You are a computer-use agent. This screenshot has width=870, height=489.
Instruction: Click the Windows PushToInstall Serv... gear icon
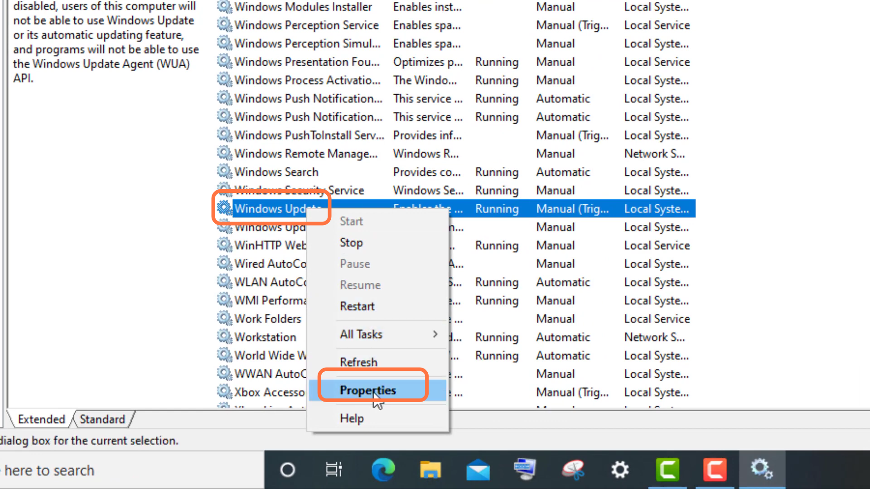coord(224,134)
